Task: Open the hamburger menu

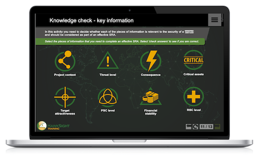Action: tap(215, 20)
